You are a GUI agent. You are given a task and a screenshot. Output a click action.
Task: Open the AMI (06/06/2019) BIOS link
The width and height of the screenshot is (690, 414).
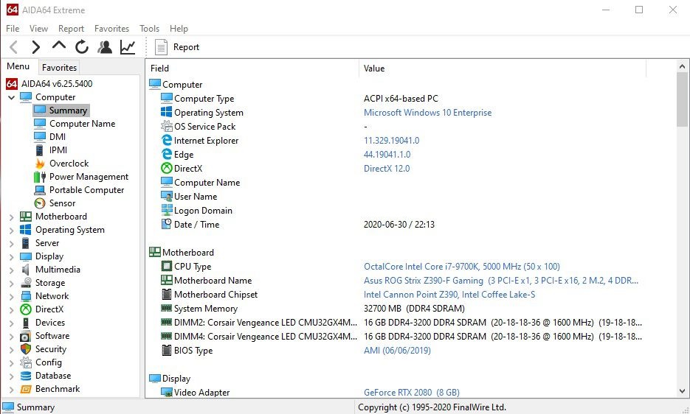click(x=397, y=350)
